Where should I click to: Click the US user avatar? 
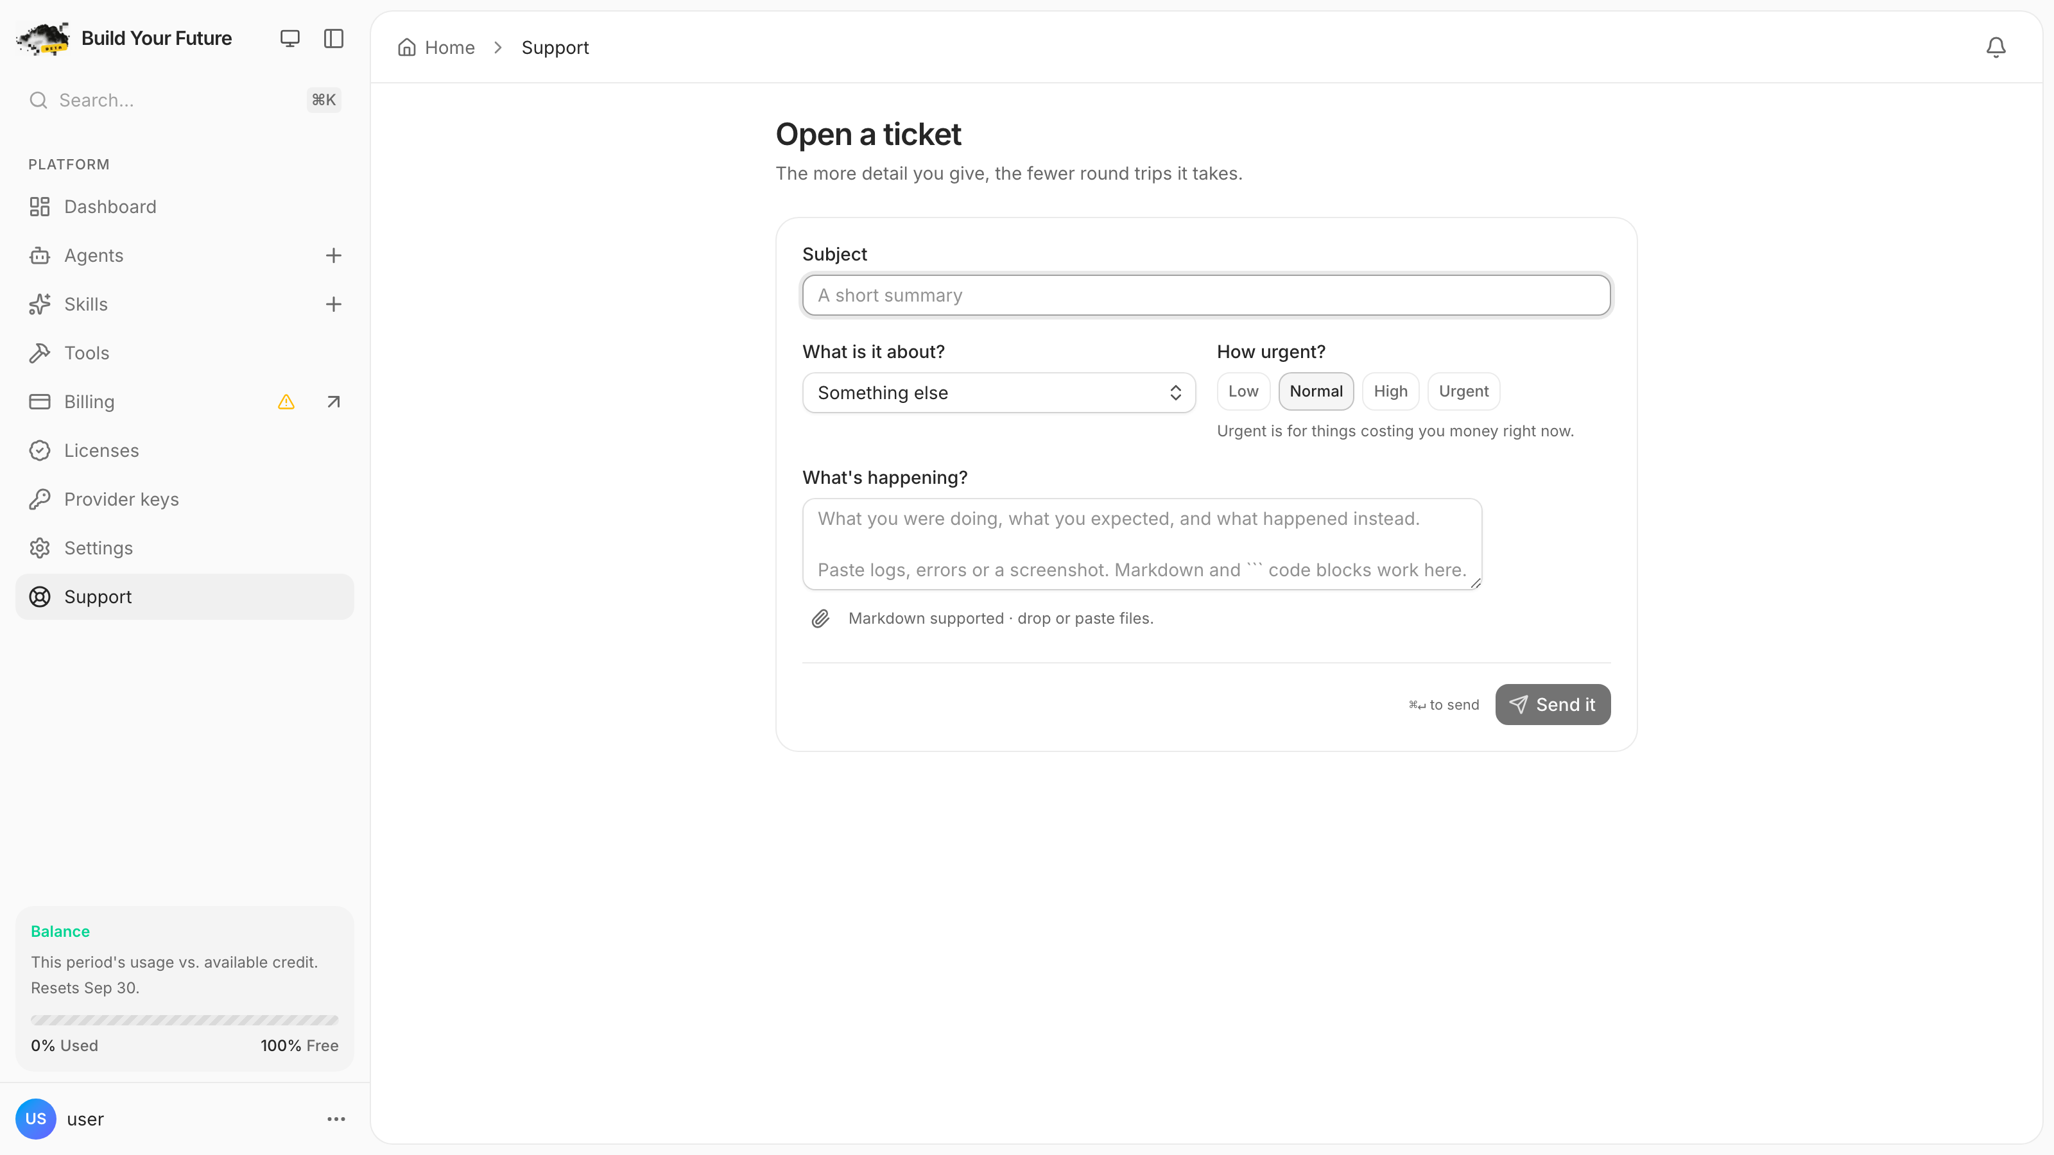click(36, 1119)
